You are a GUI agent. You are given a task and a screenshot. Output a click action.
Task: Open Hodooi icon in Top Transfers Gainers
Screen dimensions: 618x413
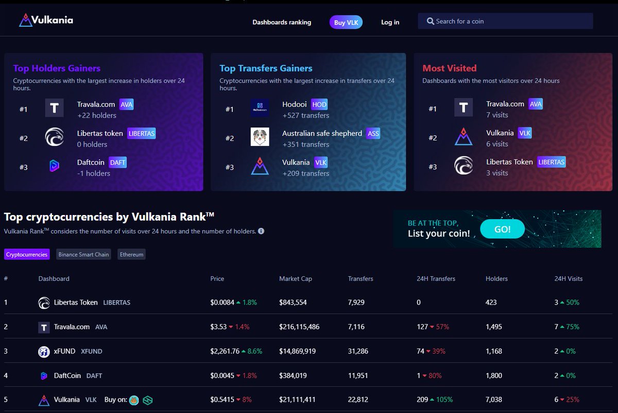pos(260,108)
